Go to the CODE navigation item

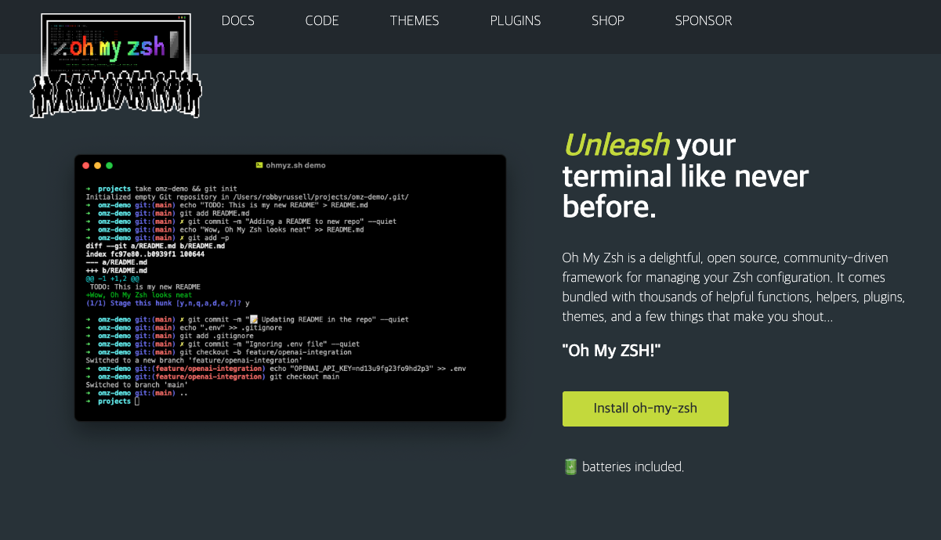click(322, 21)
